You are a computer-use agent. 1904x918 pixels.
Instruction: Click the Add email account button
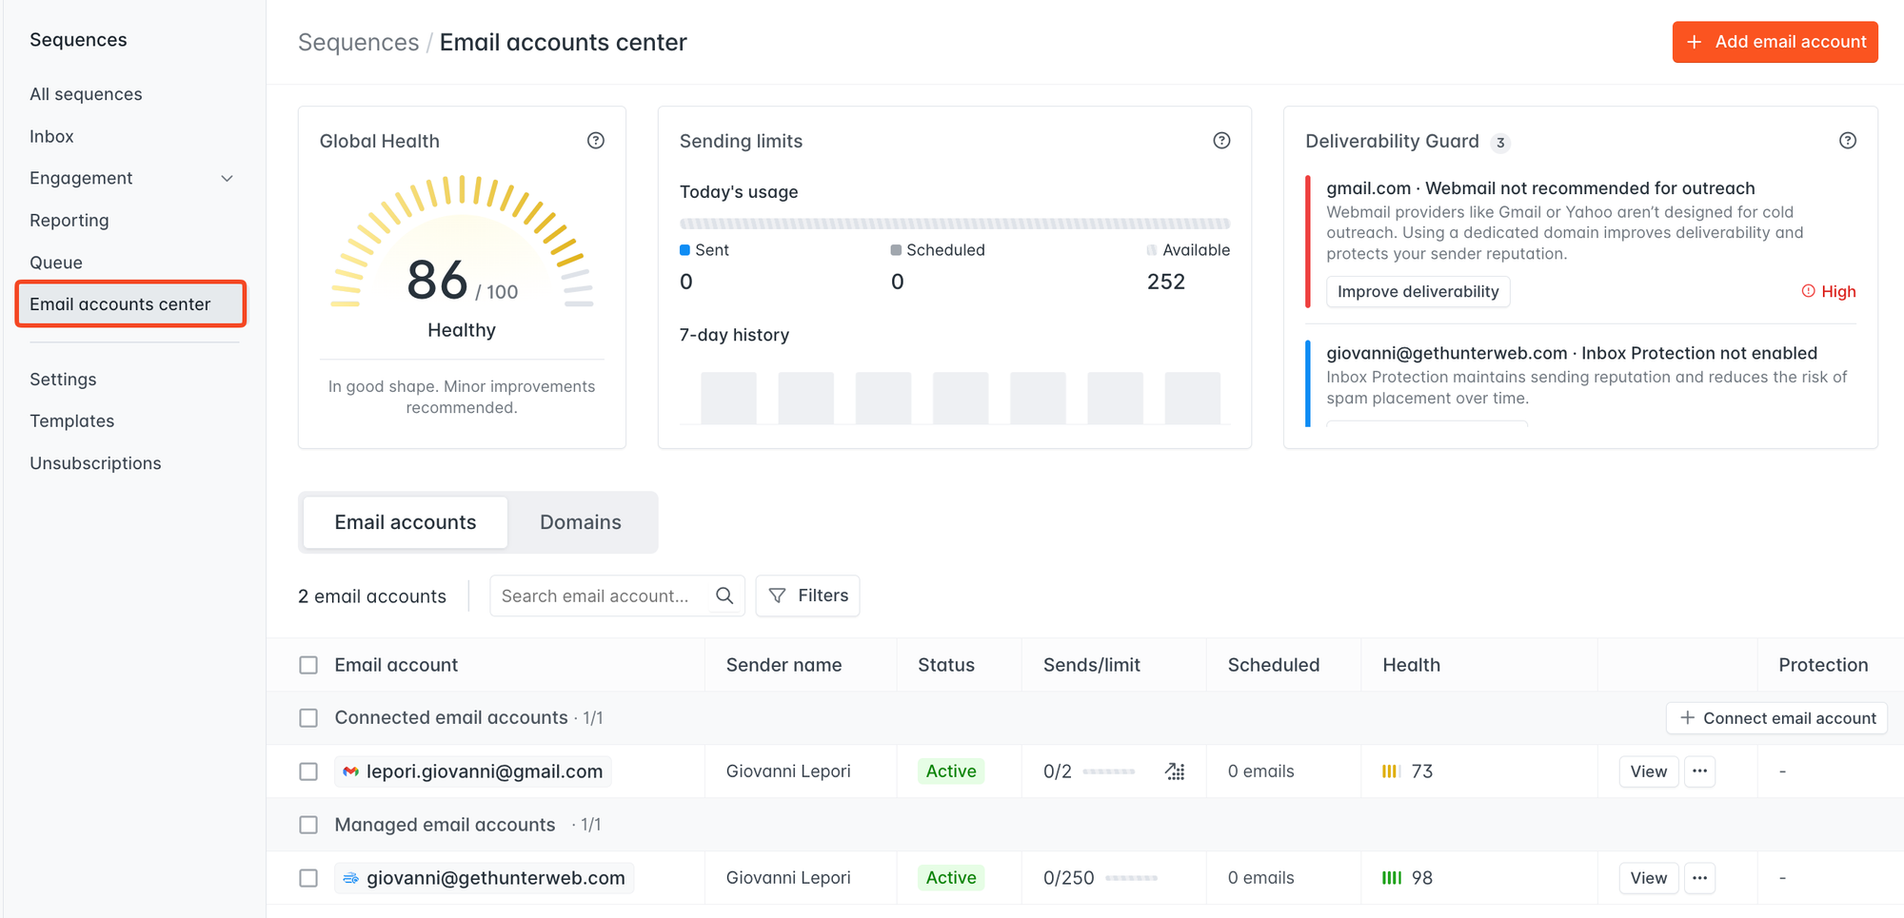(x=1775, y=42)
